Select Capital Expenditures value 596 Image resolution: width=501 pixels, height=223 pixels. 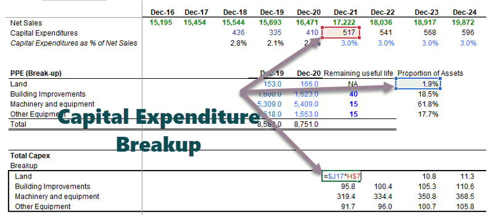(x=468, y=33)
